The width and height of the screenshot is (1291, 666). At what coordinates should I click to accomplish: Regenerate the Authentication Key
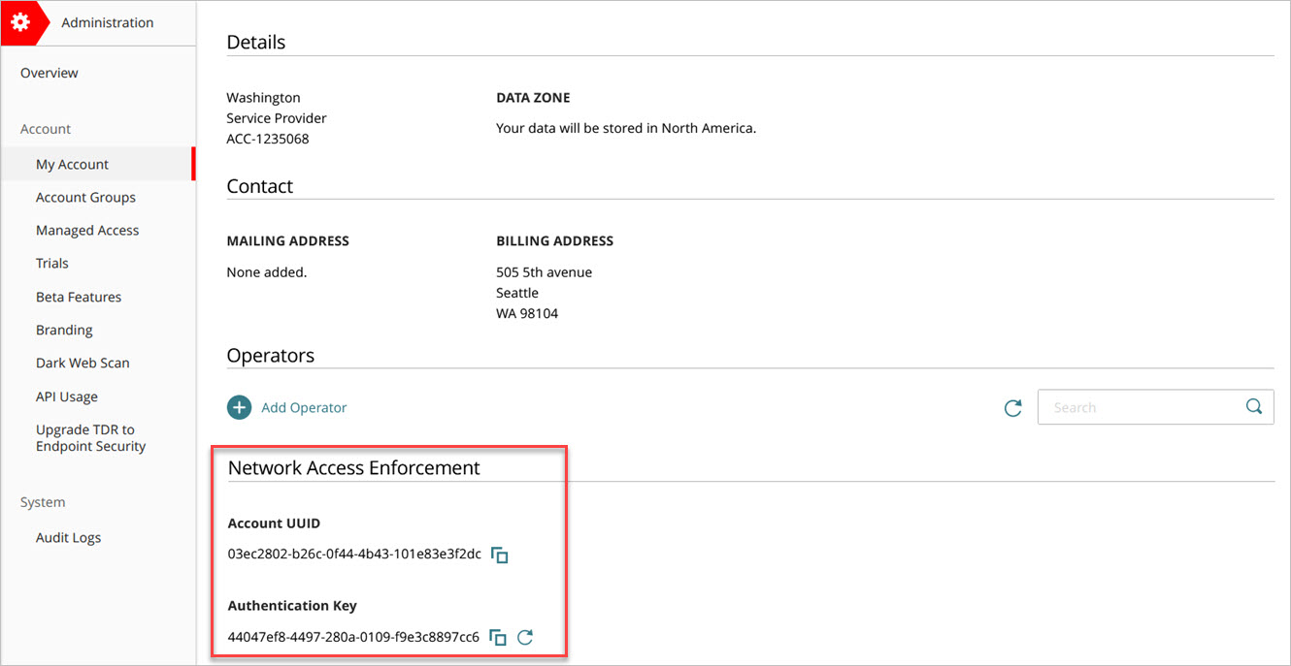(525, 637)
